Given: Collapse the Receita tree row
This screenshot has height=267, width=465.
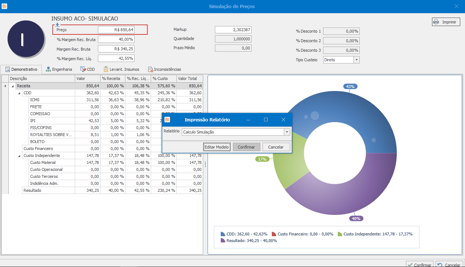Looking at the screenshot, I should click(13, 86).
